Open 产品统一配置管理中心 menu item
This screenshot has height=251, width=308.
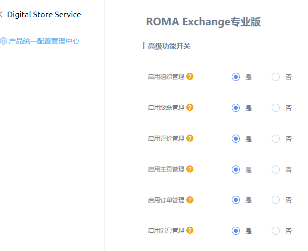(44, 41)
